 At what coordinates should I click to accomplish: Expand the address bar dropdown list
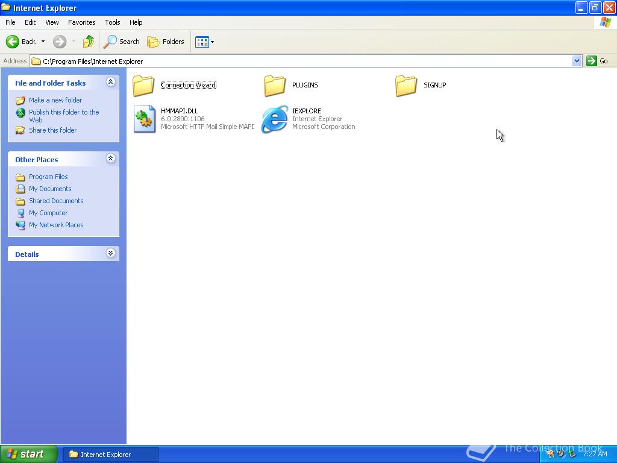click(577, 61)
